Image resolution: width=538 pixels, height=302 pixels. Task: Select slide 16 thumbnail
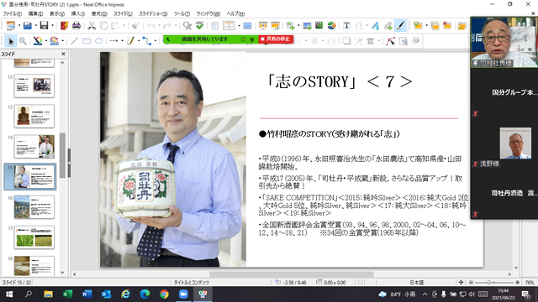(x=34, y=207)
